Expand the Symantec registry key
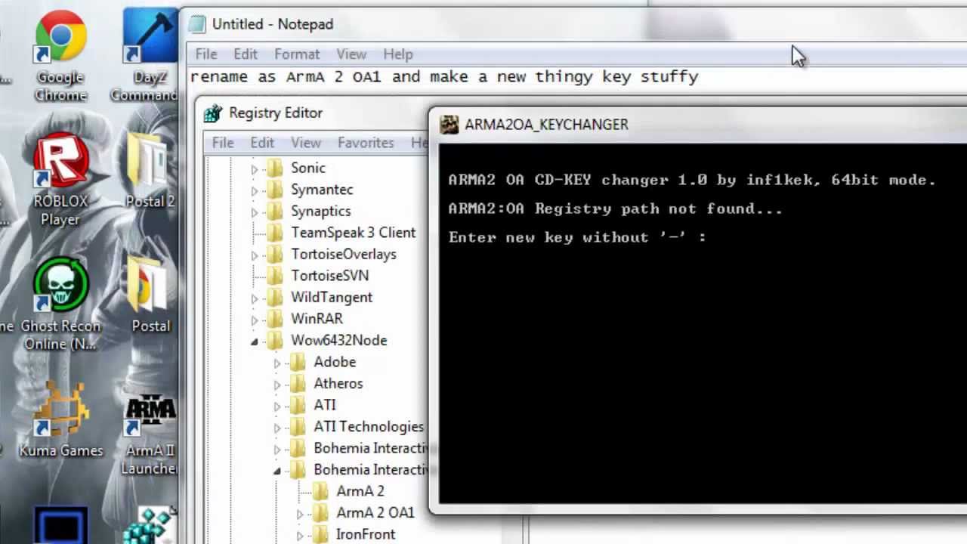The height and width of the screenshot is (544, 967). click(x=255, y=190)
